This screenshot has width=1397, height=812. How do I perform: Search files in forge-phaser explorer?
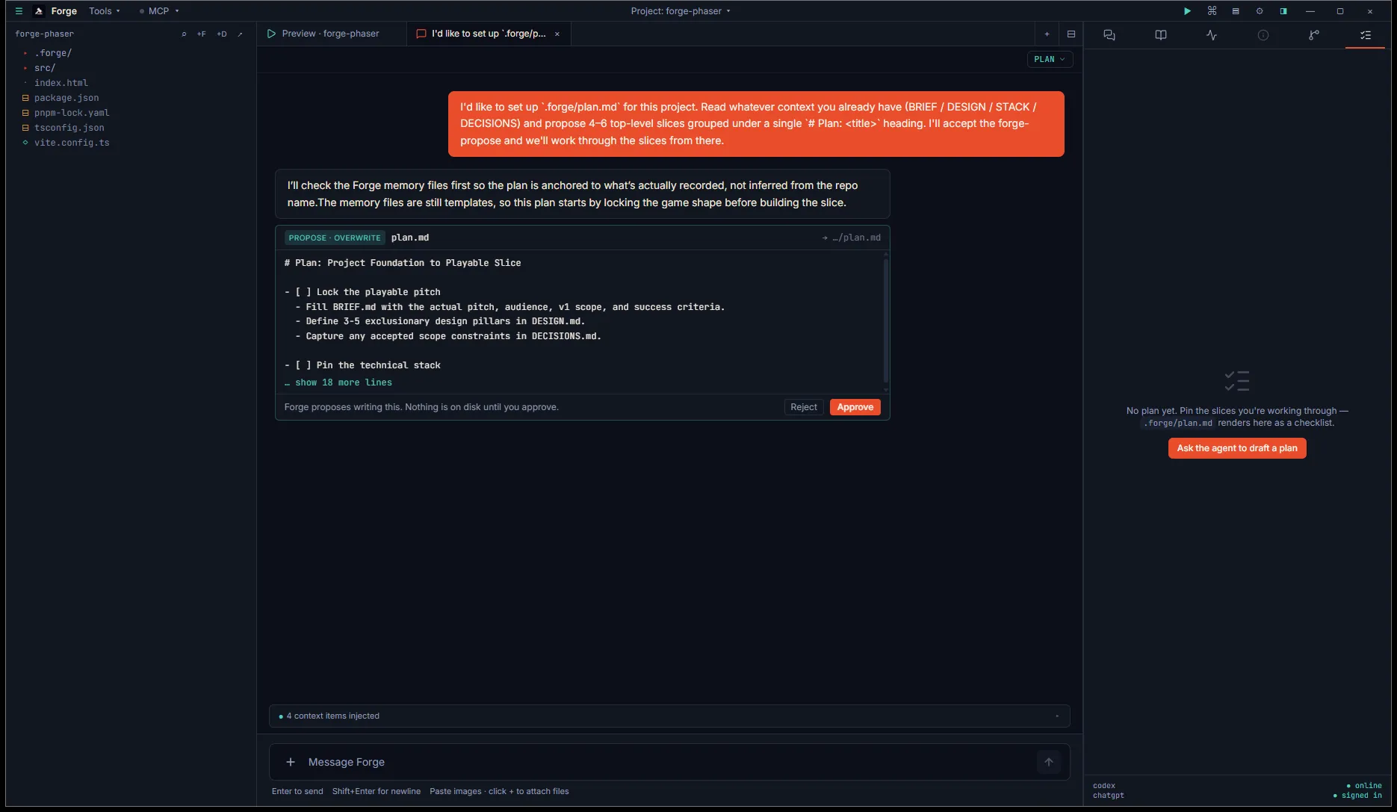coord(184,34)
